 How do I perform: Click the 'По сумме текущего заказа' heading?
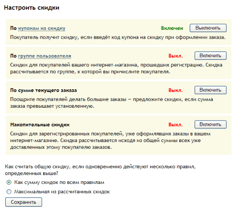[x=44, y=90]
